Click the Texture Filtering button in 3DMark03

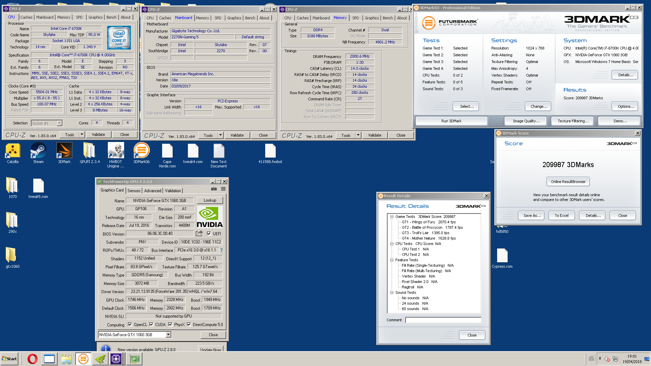click(573, 121)
